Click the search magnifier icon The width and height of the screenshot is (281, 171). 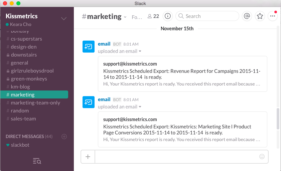pyautogui.click(x=181, y=16)
